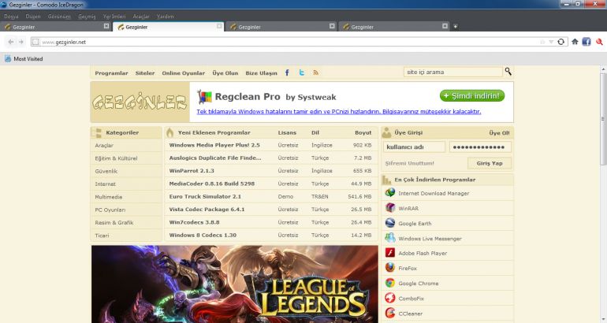Open the Geçmiş menu
Screen dimensions: 607x323
pyautogui.click(x=87, y=17)
